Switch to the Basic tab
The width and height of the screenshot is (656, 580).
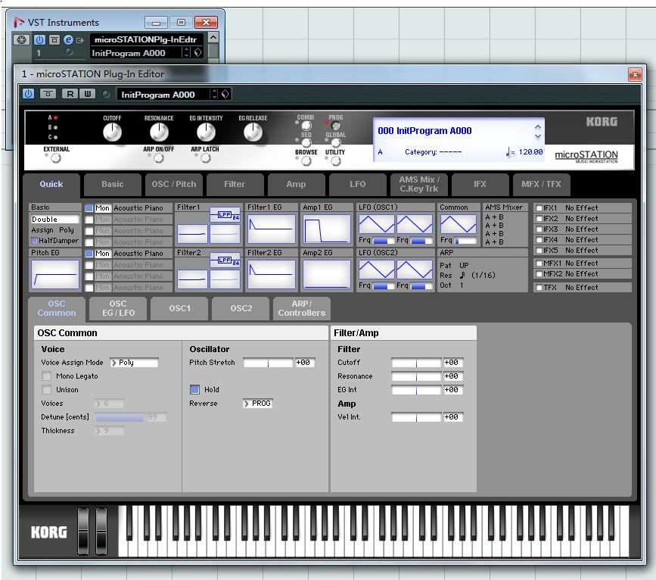(x=112, y=185)
